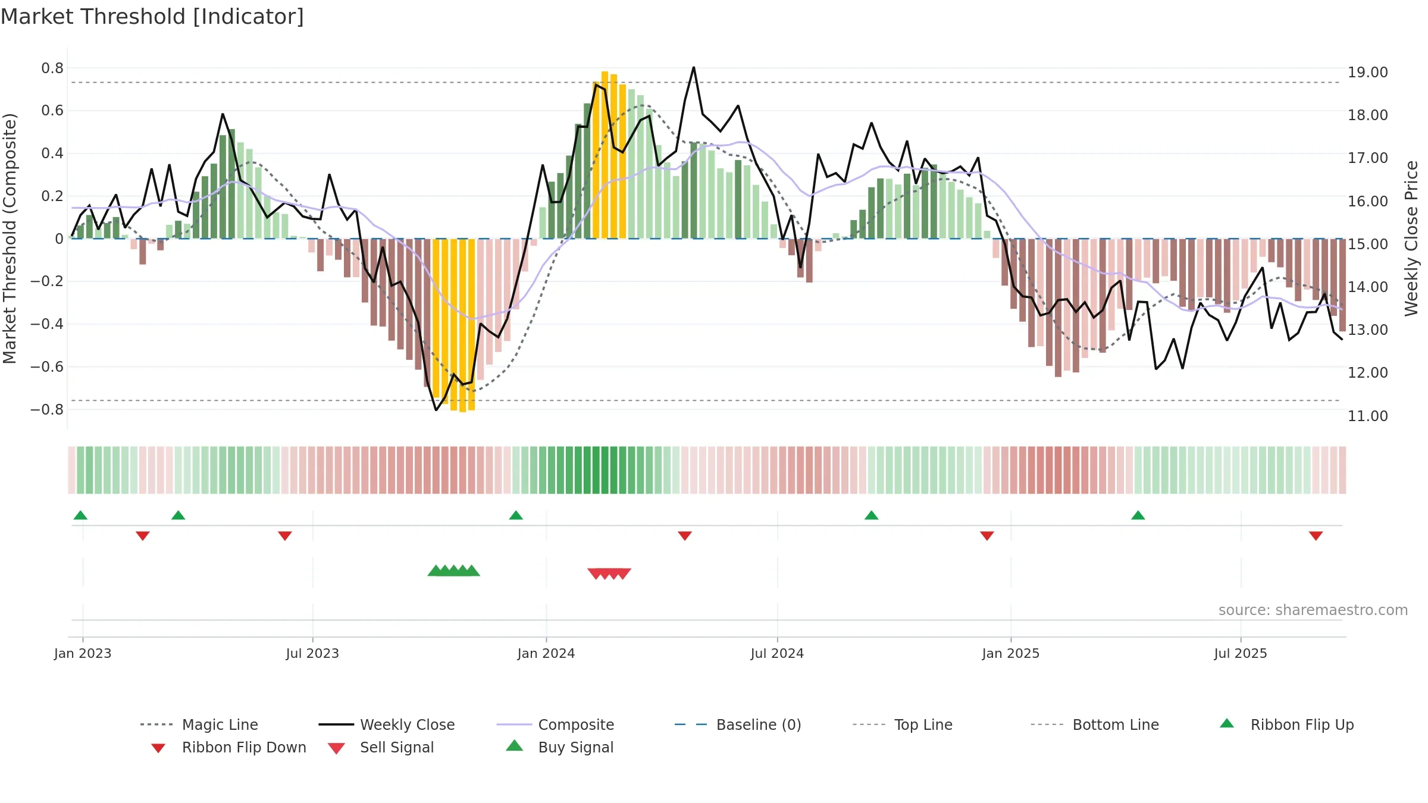Click the green flip-up triangle at Jan 2023
Screen dimensions: 1428x803
(80, 515)
